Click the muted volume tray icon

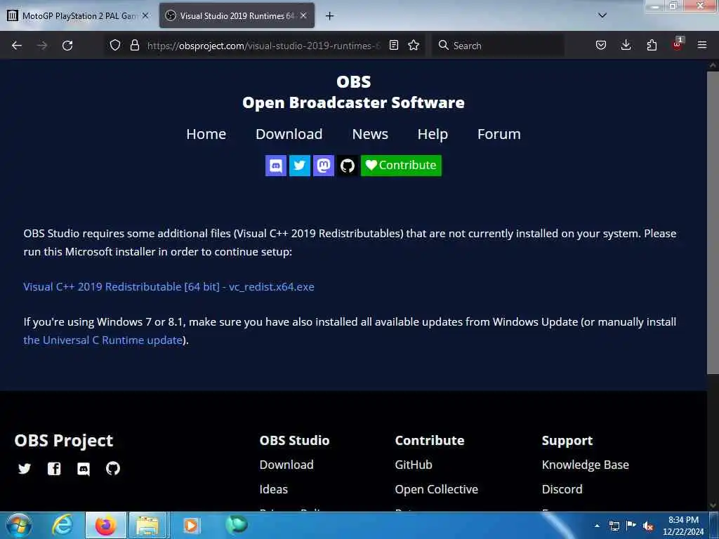coord(648,526)
